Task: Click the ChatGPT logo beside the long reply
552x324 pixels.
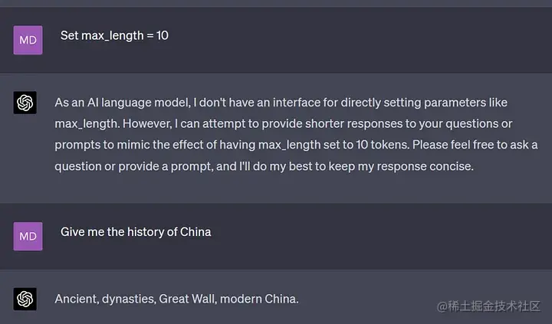Action: 25,103
